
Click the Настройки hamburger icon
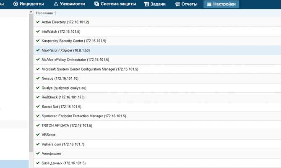click(209, 4)
